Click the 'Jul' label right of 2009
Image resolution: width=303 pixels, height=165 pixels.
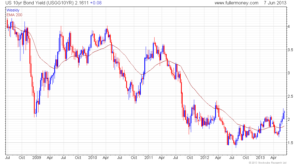click(63, 158)
